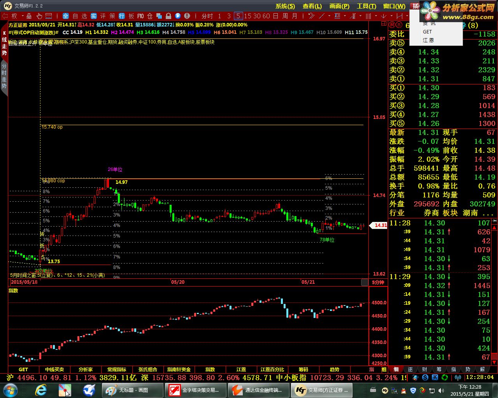Open the 筹码 bottom tab
Viewport: 498px width, 398px height.
[x=303, y=370]
